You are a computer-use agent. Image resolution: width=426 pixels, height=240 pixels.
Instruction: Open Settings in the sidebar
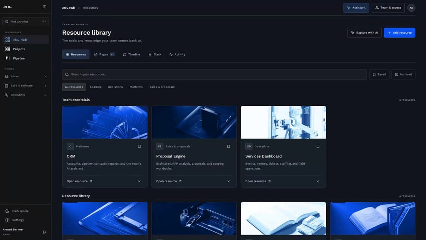click(26, 220)
